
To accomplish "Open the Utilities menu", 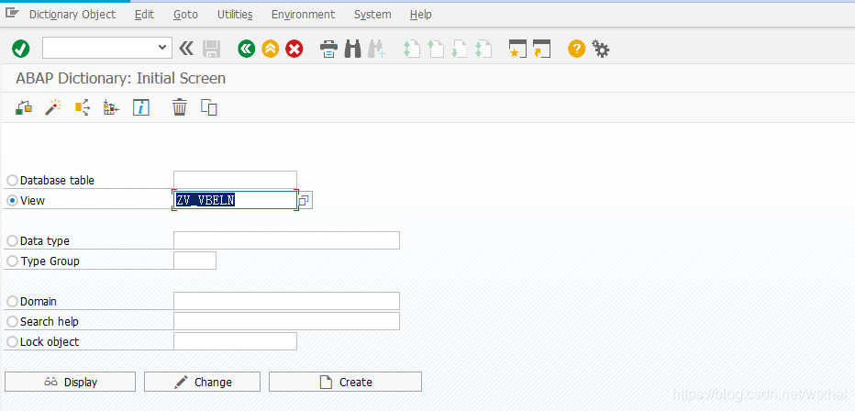I will click(235, 14).
